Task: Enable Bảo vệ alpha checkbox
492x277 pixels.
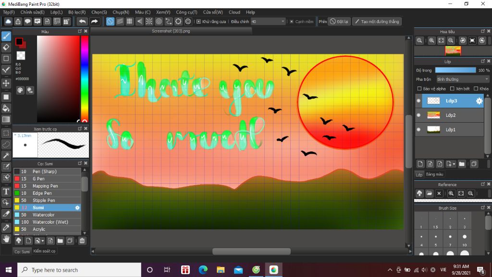Action: (x=419, y=88)
